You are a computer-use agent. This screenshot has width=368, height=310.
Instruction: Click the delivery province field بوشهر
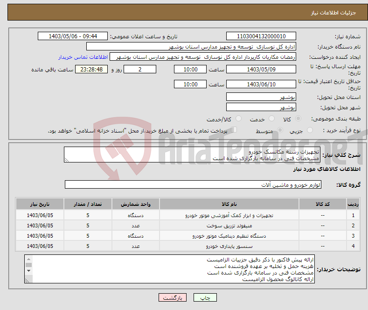tap(261, 97)
